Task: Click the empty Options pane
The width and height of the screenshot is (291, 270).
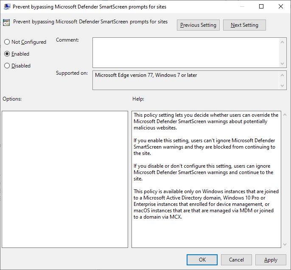Action: [65, 179]
